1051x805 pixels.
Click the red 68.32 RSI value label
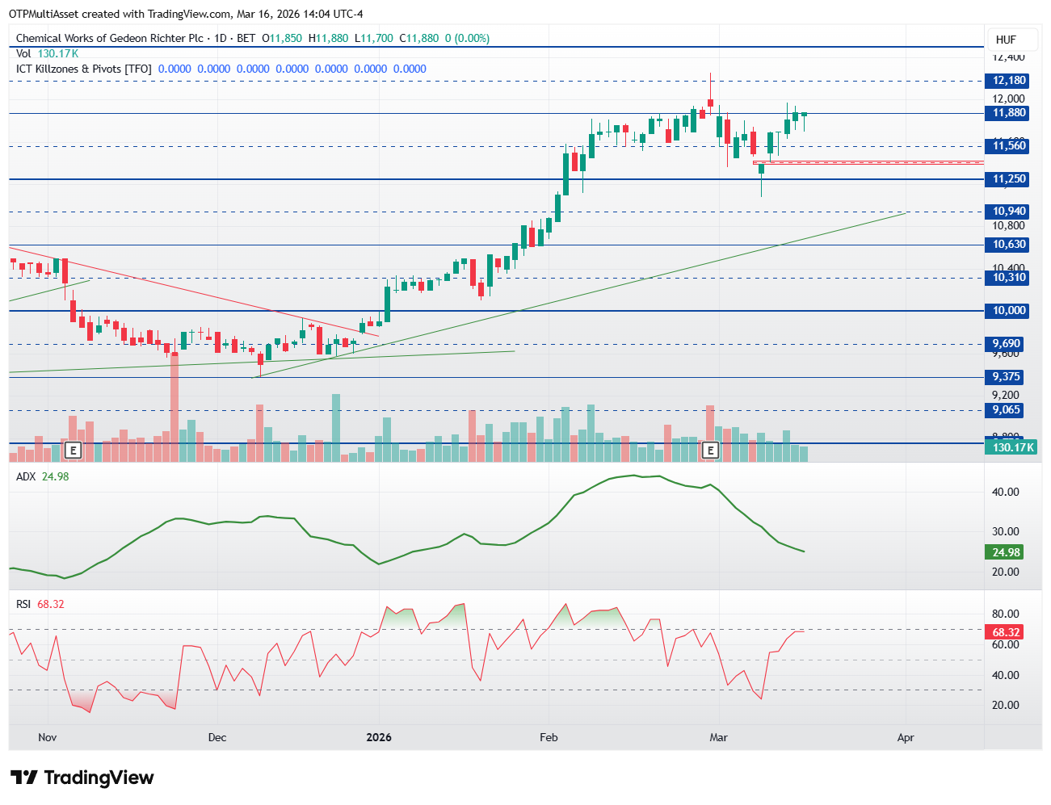[1006, 632]
